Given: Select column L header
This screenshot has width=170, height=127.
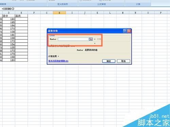Looking at the screenshot, I should coord(110,13).
